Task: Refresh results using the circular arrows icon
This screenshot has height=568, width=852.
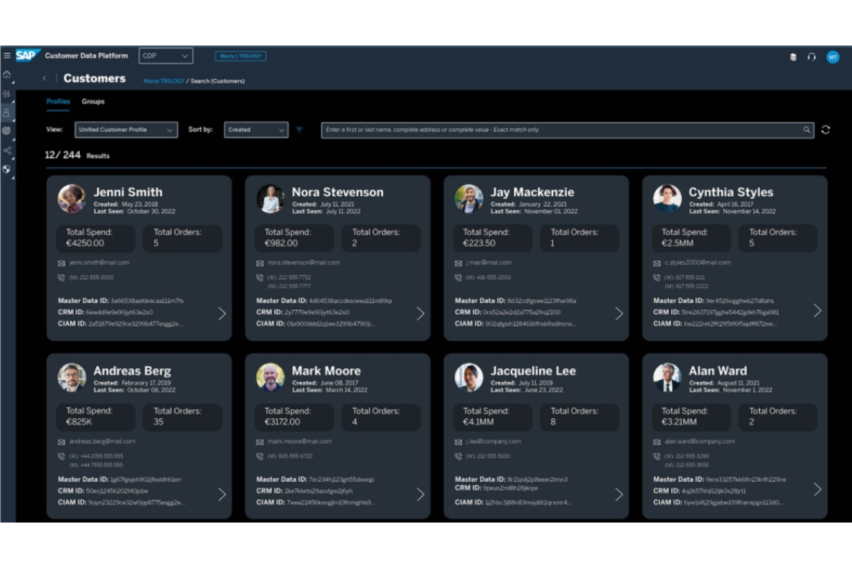Action: pyautogui.click(x=827, y=129)
